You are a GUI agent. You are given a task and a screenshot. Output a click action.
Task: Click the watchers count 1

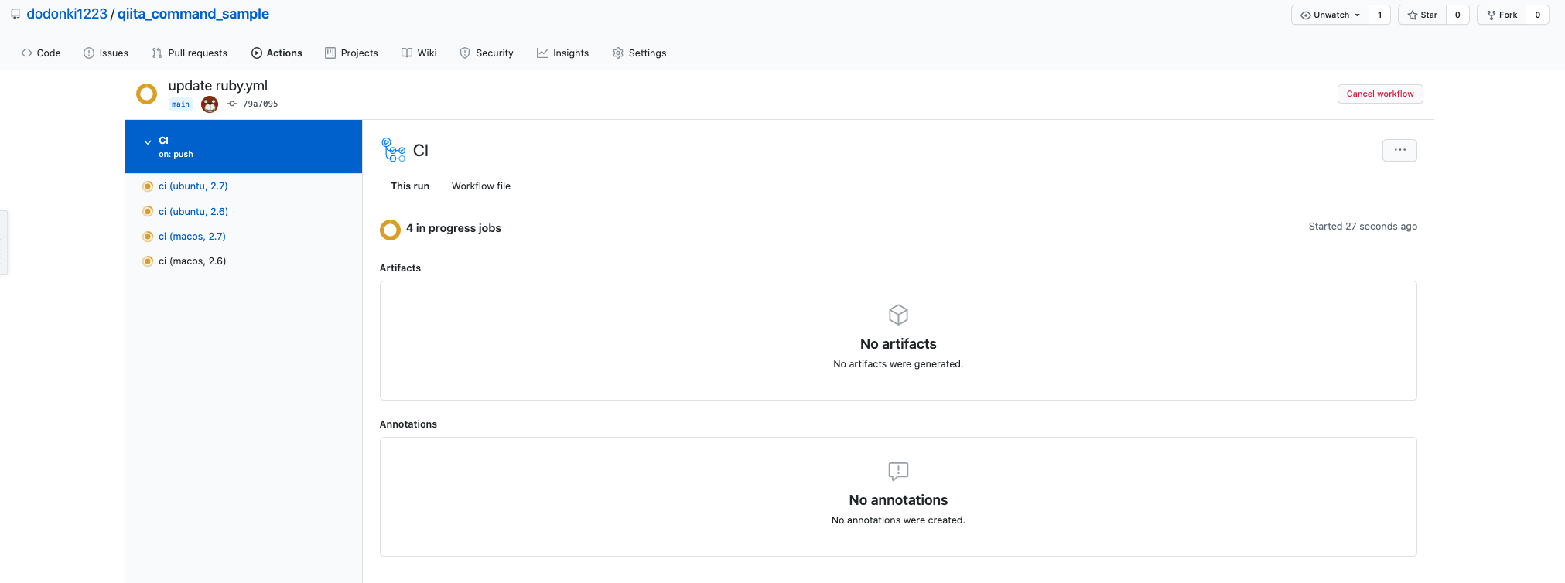click(x=1379, y=15)
